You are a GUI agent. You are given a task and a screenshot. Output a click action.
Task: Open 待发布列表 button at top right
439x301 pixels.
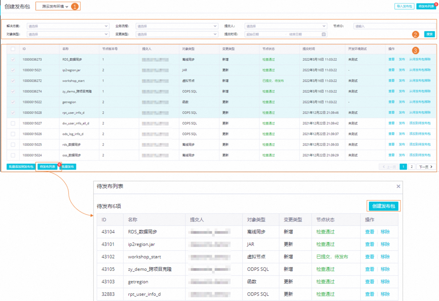coord(426,6)
